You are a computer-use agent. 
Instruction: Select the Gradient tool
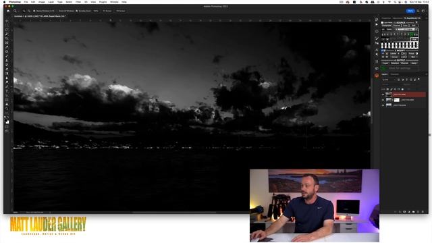tap(7, 74)
